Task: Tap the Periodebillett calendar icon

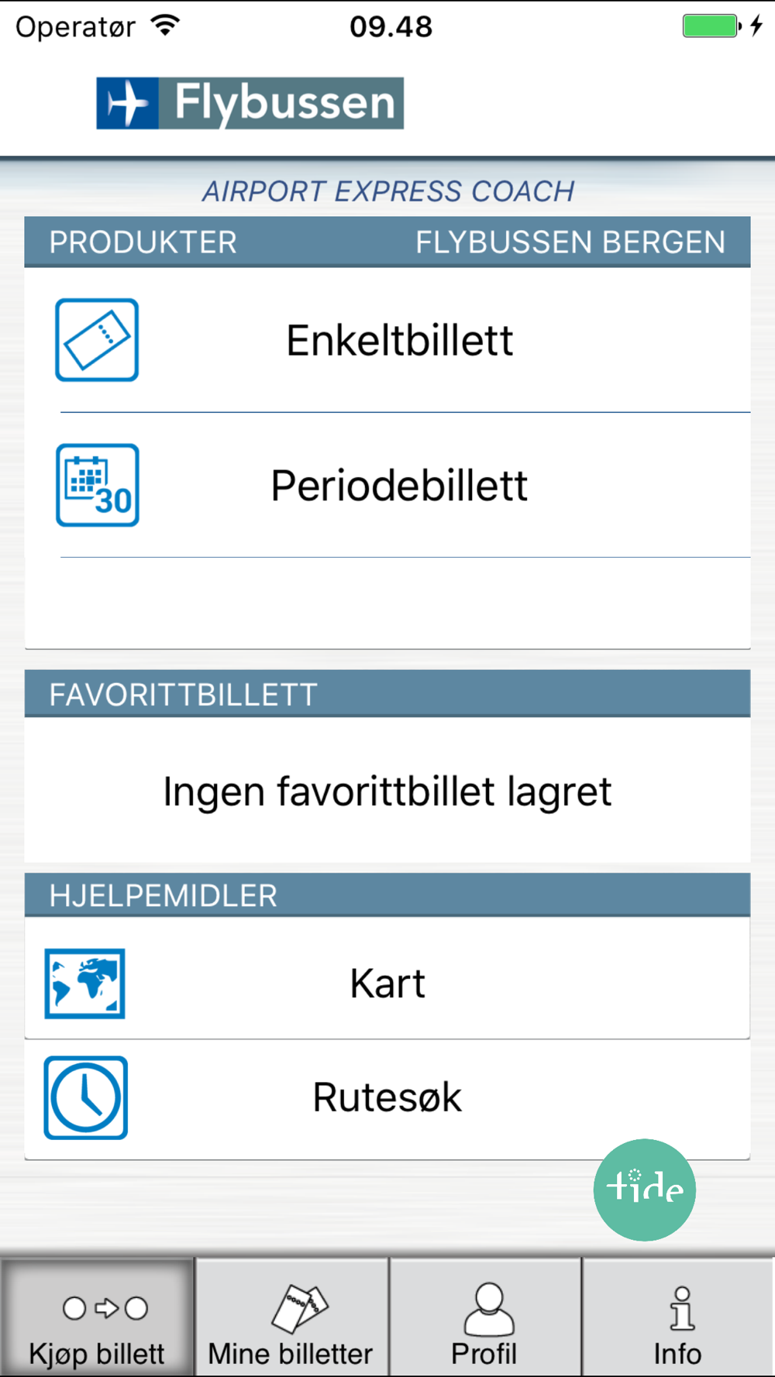Action: (x=98, y=485)
